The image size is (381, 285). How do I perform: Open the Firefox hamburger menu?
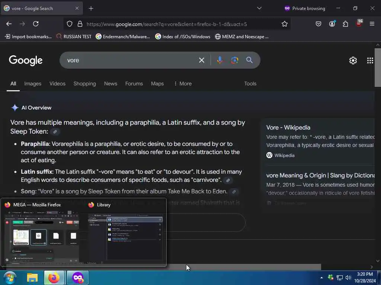[x=372, y=24]
